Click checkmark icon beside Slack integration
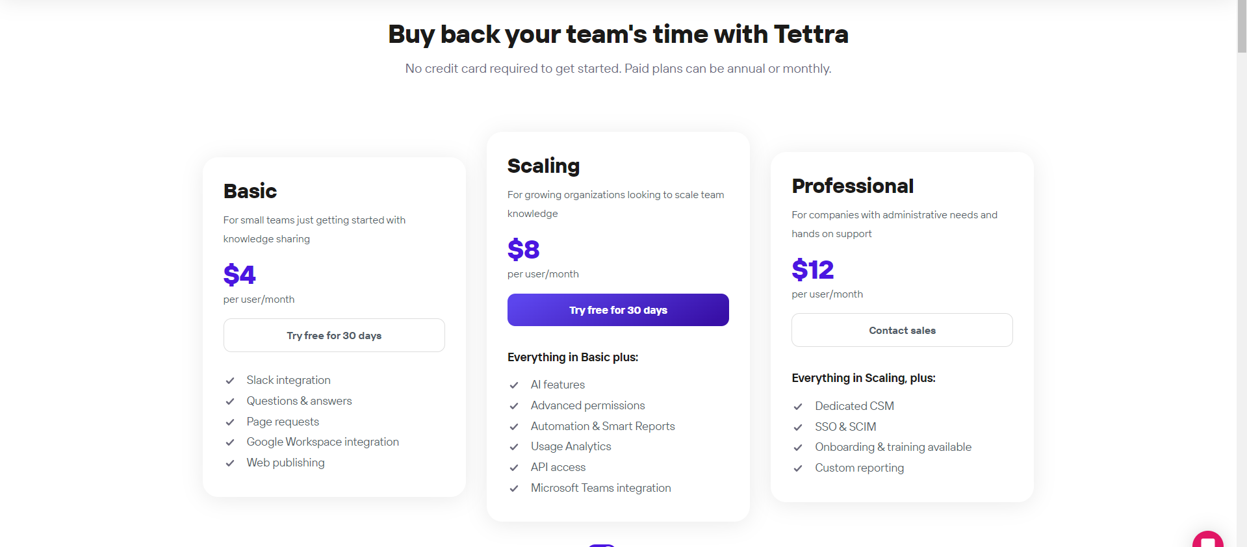Screen dimensions: 1247x547 pyautogui.click(x=230, y=381)
